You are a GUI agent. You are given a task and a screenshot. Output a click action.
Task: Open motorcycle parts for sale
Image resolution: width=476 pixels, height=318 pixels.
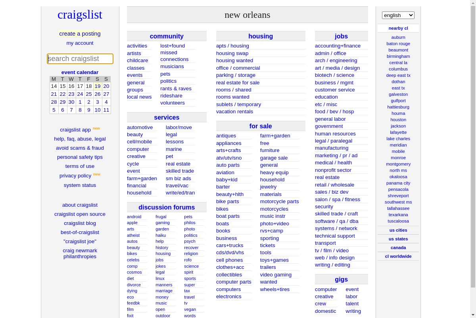pos(279,202)
